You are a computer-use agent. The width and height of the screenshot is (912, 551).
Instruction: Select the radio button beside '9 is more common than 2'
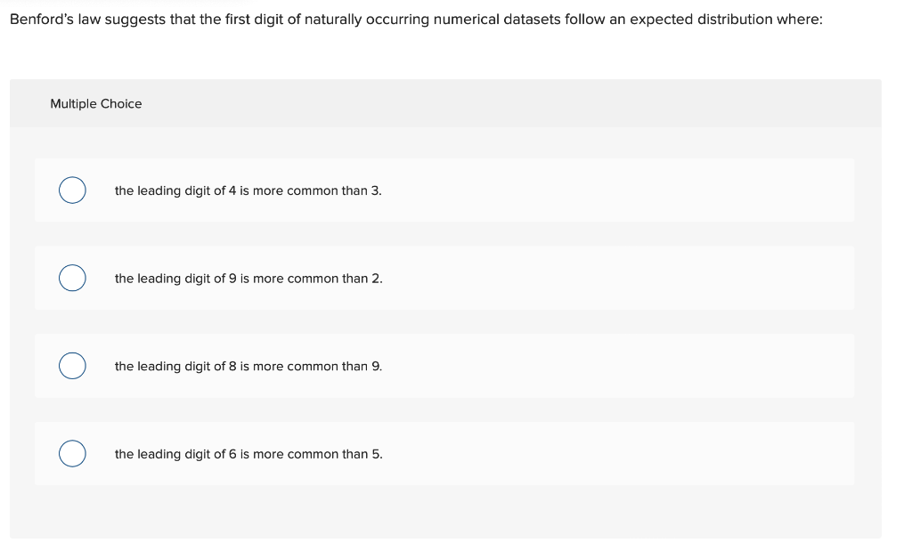[72, 278]
